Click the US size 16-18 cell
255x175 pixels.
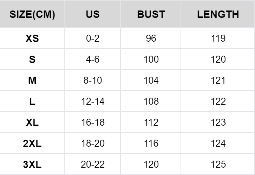[x=93, y=122]
